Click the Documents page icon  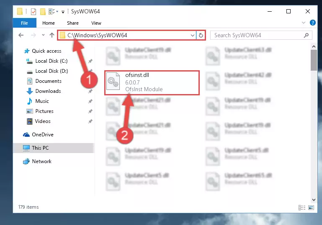[30, 81]
